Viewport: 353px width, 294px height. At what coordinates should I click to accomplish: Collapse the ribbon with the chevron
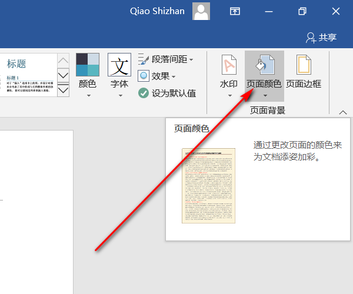pos(343,112)
